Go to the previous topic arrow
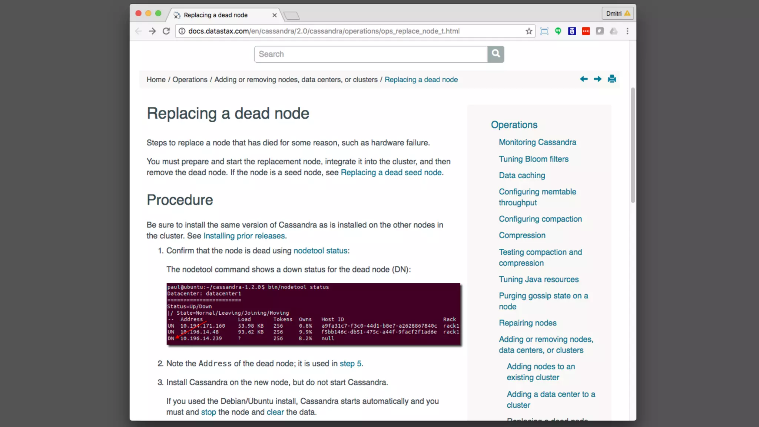The width and height of the screenshot is (759, 427). (x=584, y=79)
